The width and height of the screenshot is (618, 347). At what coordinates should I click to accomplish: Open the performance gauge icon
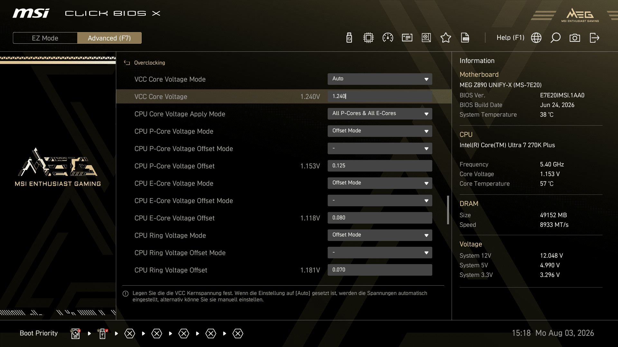tap(388, 38)
